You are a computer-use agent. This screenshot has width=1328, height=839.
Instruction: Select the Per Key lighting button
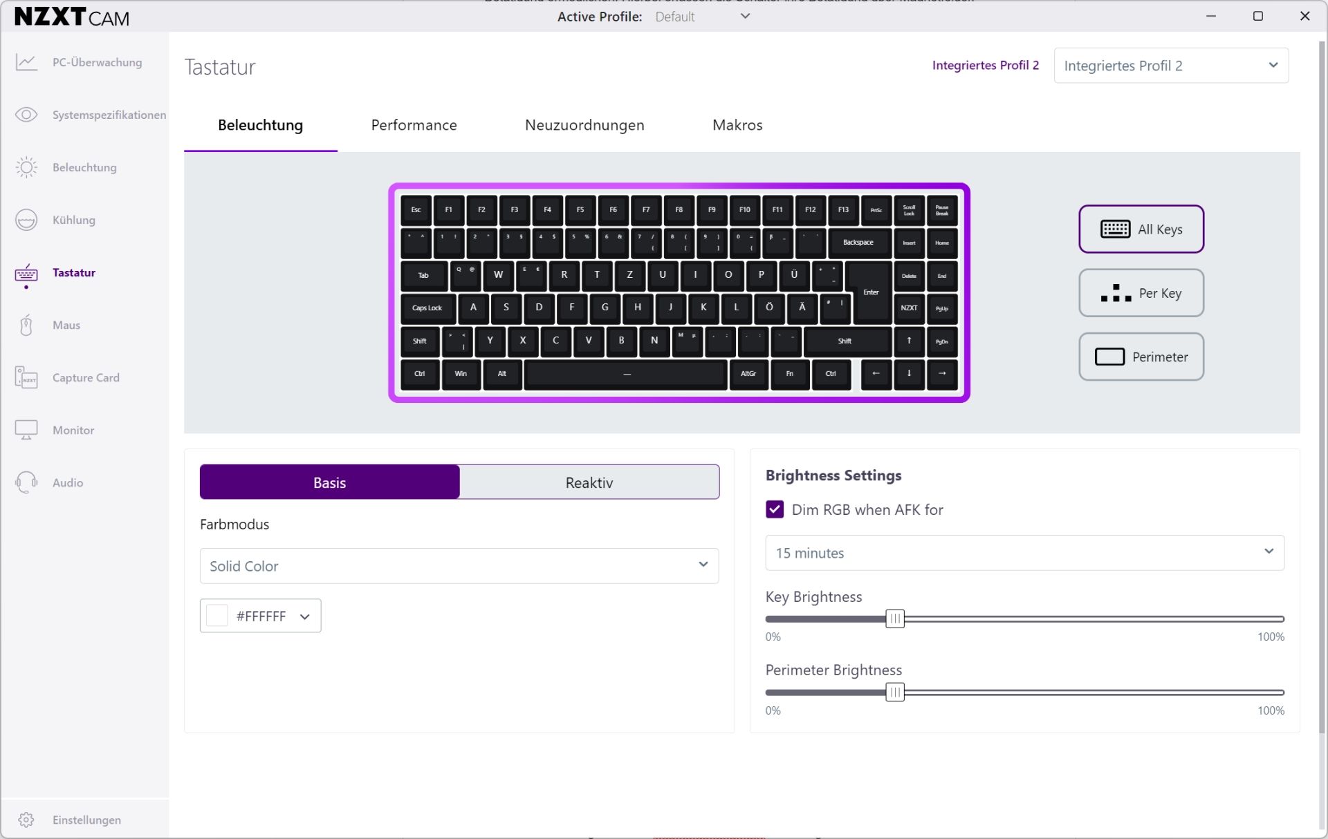pos(1141,293)
